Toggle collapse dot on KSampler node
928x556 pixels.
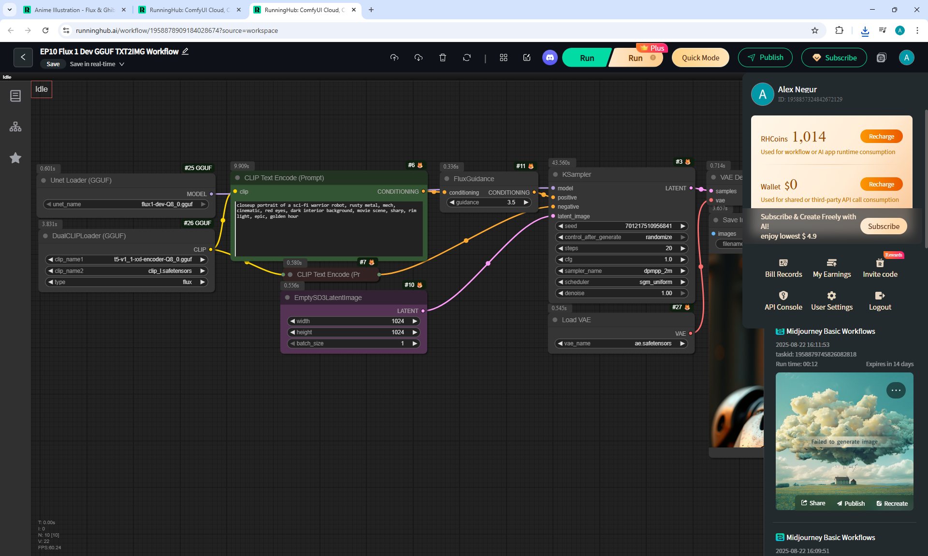click(555, 174)
